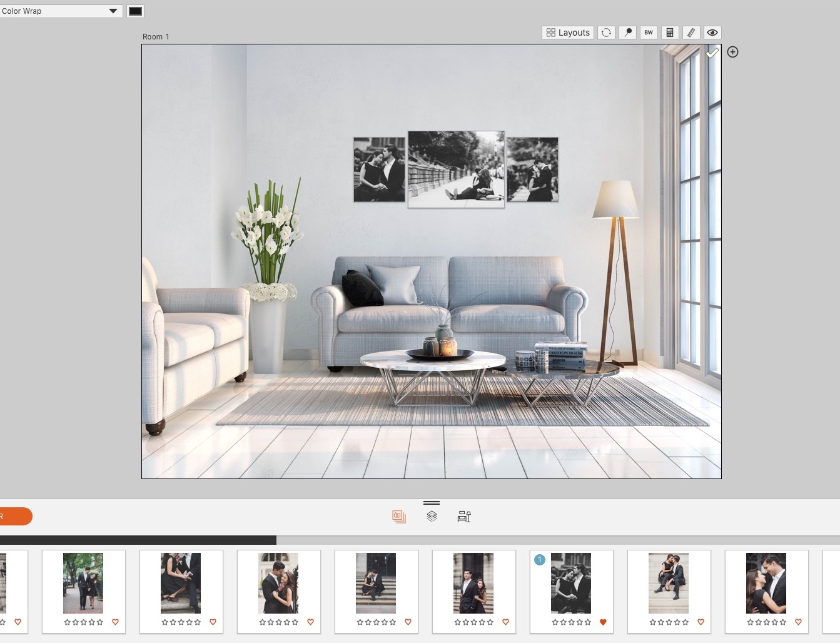Viewport: 840px width, 643px height.
Task: Switch to the layers stack tab icon
Action: click(x=432, y=517)
